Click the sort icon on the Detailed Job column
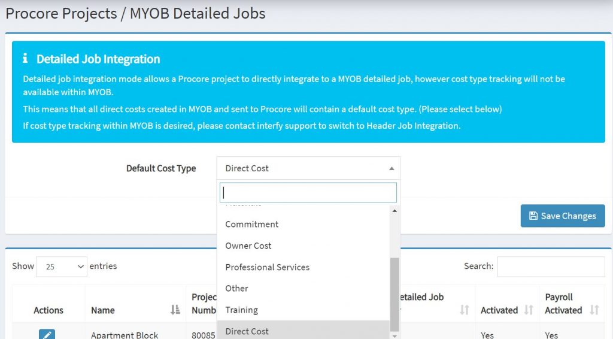The width and height of the screenshot is (613, 339). click(464, 310)
